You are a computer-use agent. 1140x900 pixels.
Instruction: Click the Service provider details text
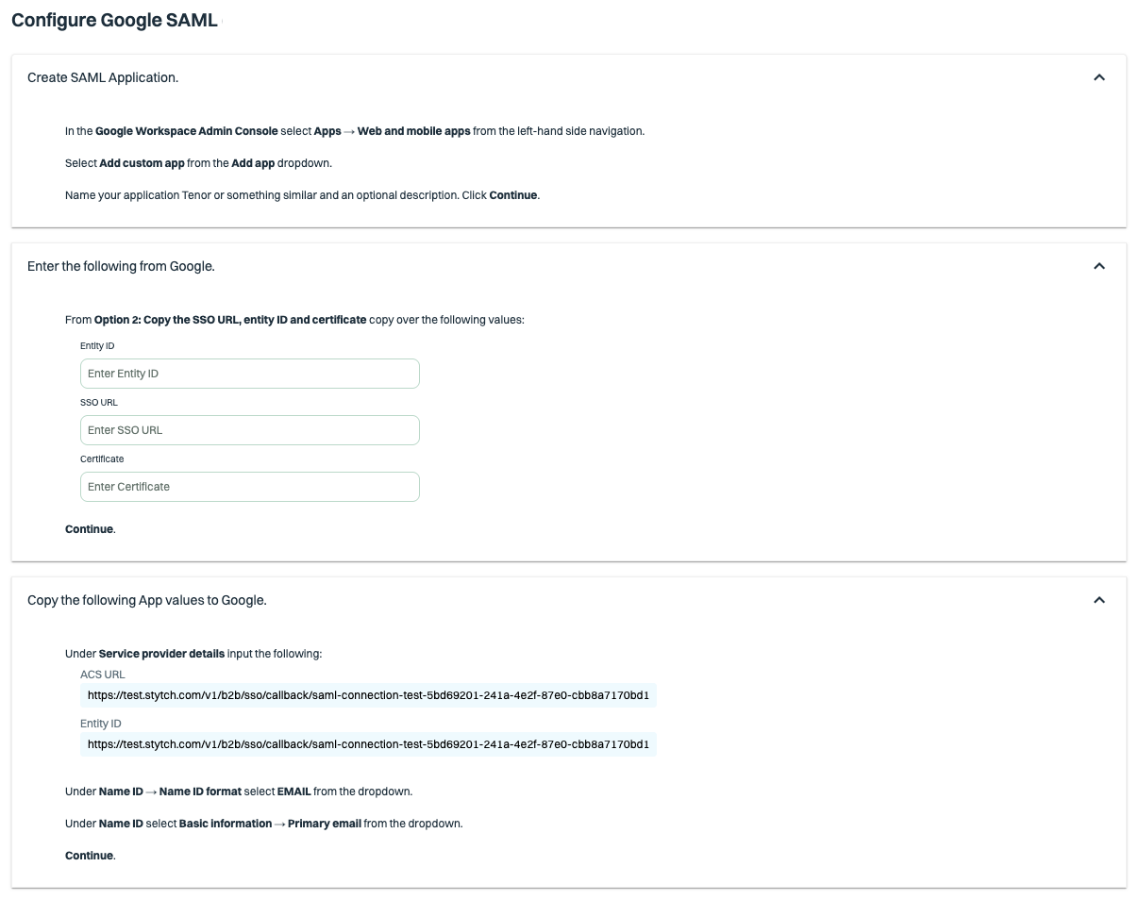(x=161, y=654)
